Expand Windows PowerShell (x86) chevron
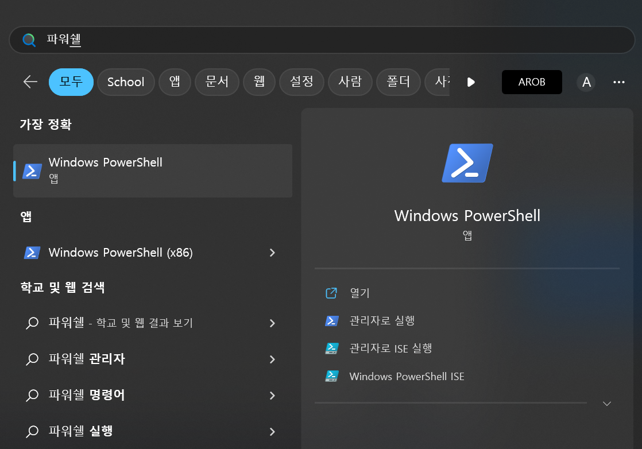The width and height of the screenshot is (642, 449). (x=272, y=253)
